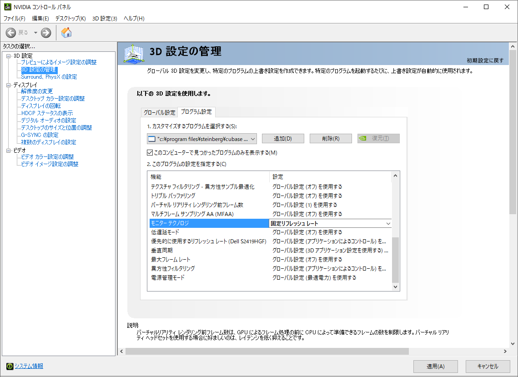Open デスクトップ カラー設定の調整 tree item
The image size is (518, 377).
tap(53, 99)
